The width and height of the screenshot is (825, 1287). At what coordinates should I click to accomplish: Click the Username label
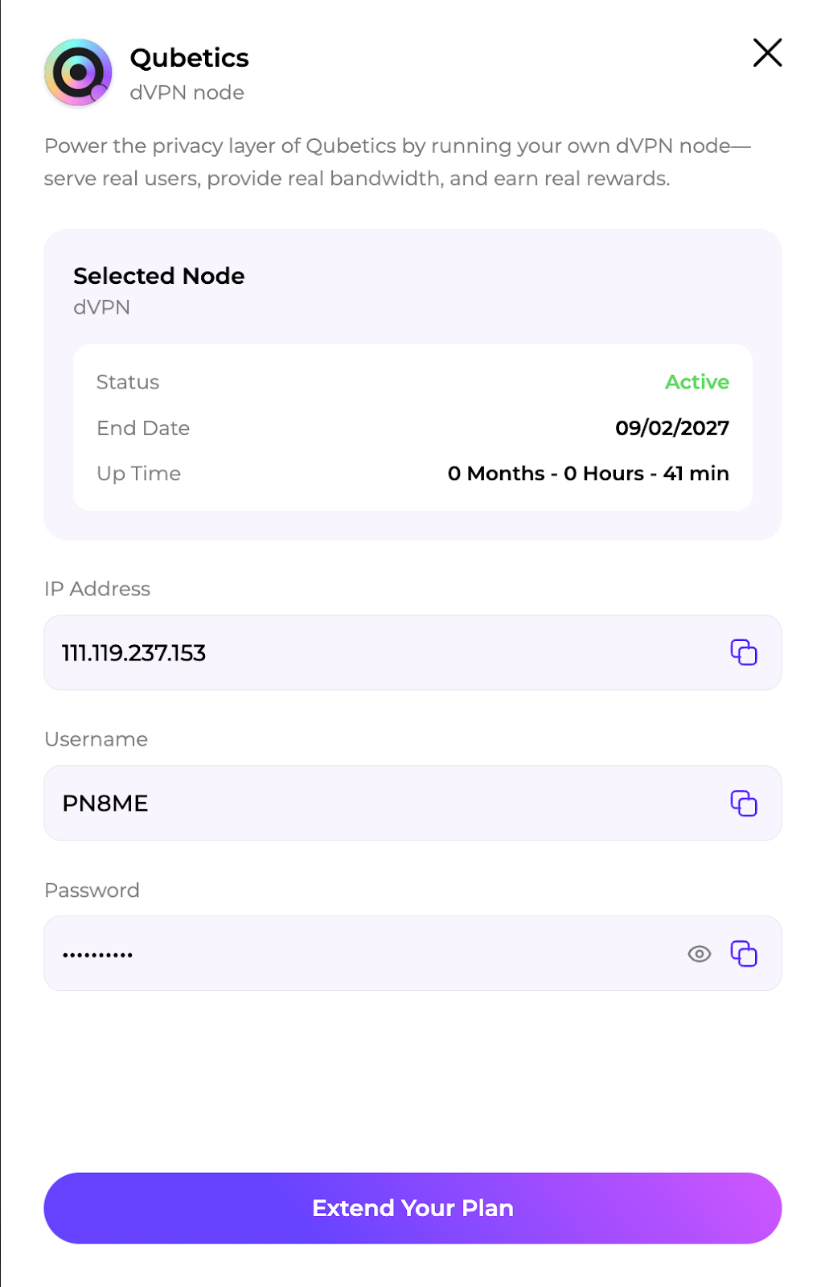(x=96, y=739)
